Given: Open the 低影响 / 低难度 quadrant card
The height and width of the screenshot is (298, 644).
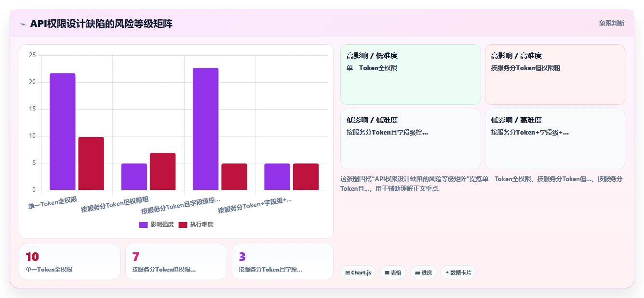Looking at the screenshot, I should (411, 139).
